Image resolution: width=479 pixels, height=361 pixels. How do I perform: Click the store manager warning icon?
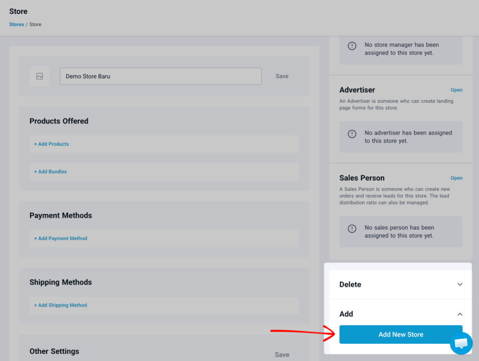(x=352, y=46)
